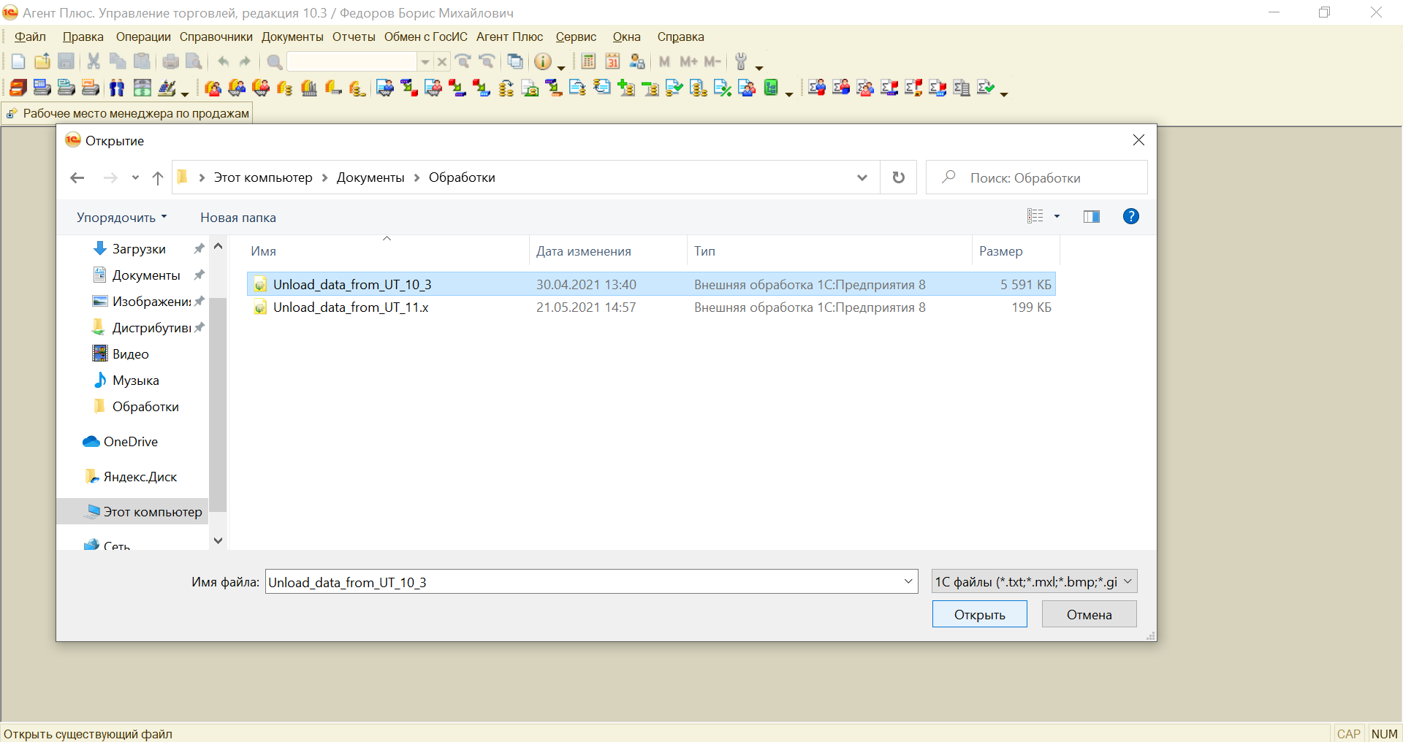
Task: Click the Имя файла text field
Action: click(x=583, y=581)
